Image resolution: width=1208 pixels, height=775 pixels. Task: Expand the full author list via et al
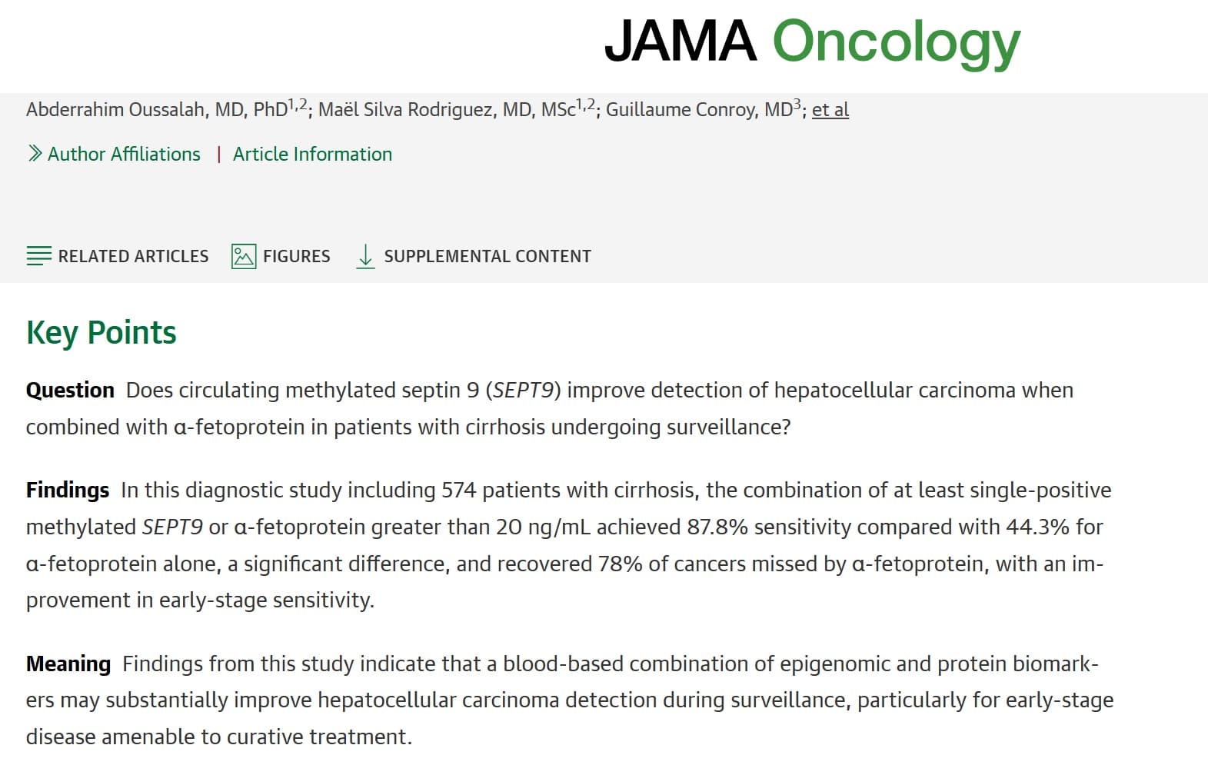(x=830, y=110)
